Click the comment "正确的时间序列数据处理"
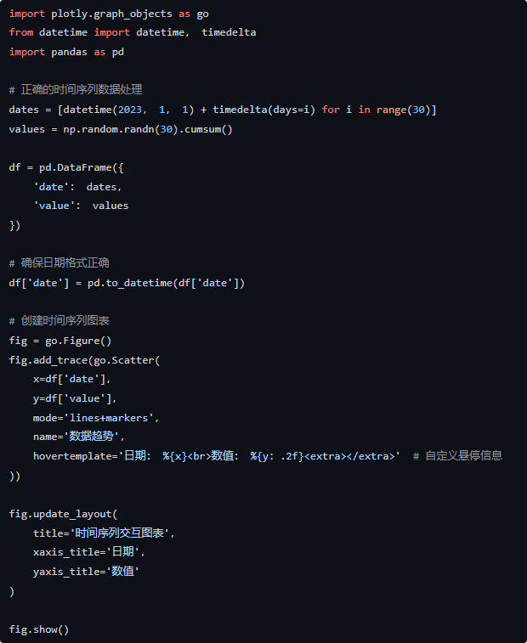Image resolution: width=527 pixels, height=643 pixels. coord(81,90)
